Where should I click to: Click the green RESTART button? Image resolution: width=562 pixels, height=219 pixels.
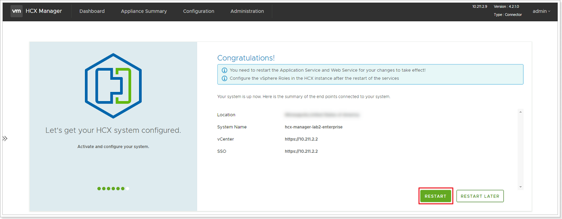(x=435, y=196)
